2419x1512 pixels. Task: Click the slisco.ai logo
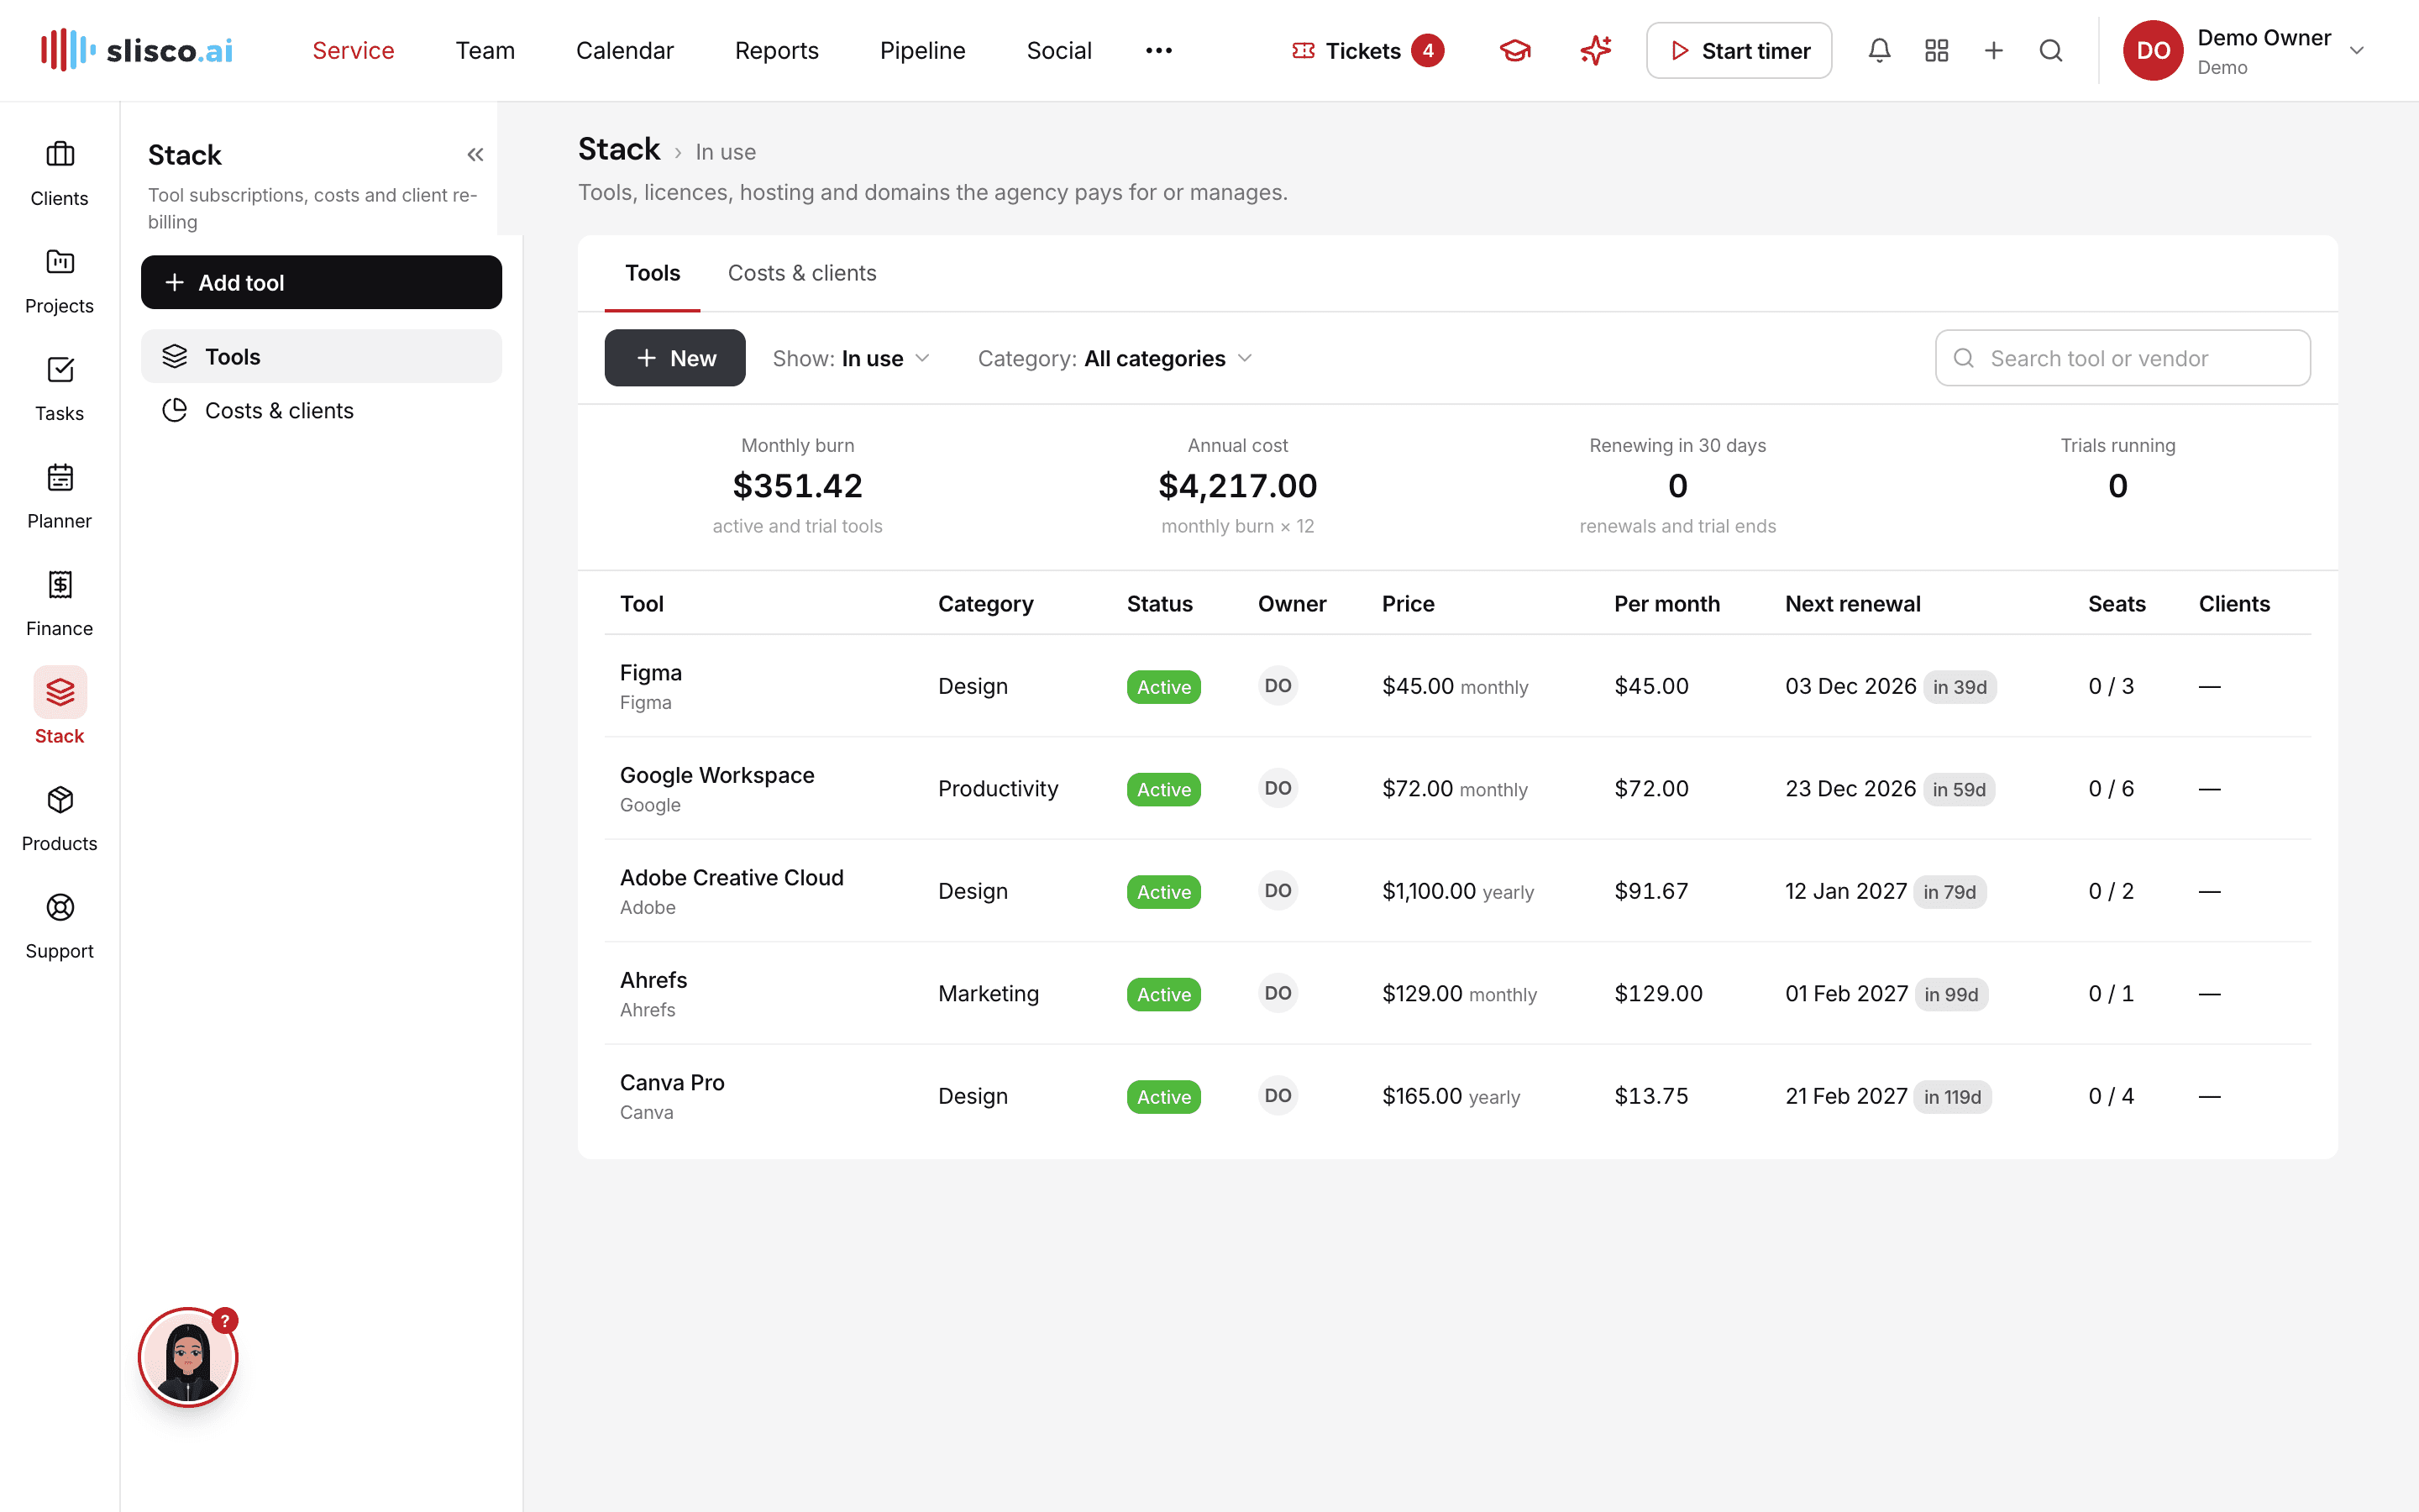137,50
